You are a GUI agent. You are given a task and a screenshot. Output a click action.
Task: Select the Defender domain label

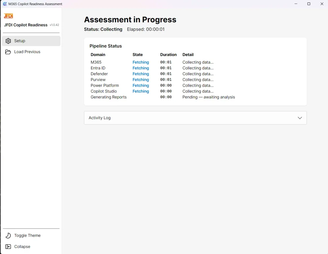coord(99,74)
